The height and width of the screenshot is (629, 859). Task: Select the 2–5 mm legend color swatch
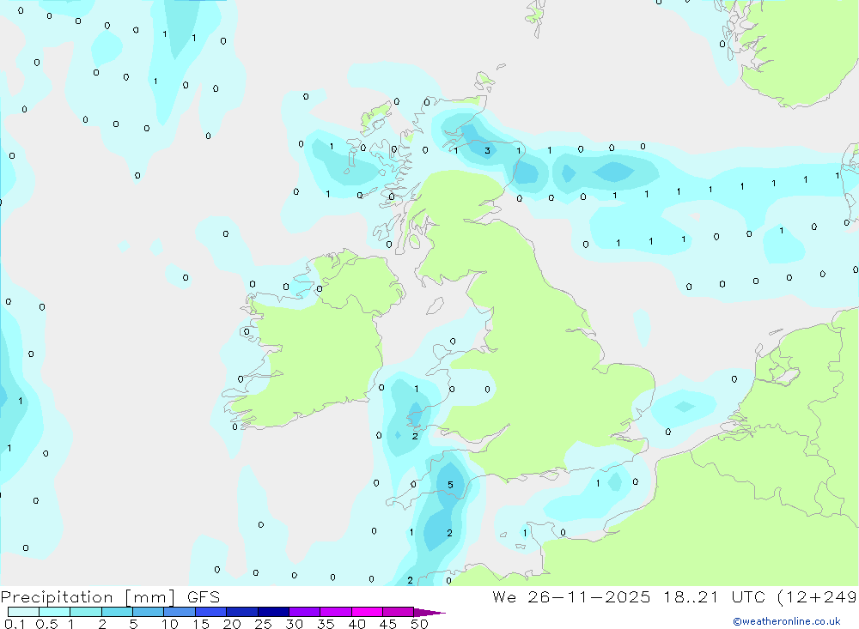(x=117, y=612)
